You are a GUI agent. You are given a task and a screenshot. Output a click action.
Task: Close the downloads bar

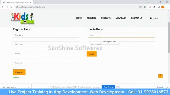(x=168, y=87)
